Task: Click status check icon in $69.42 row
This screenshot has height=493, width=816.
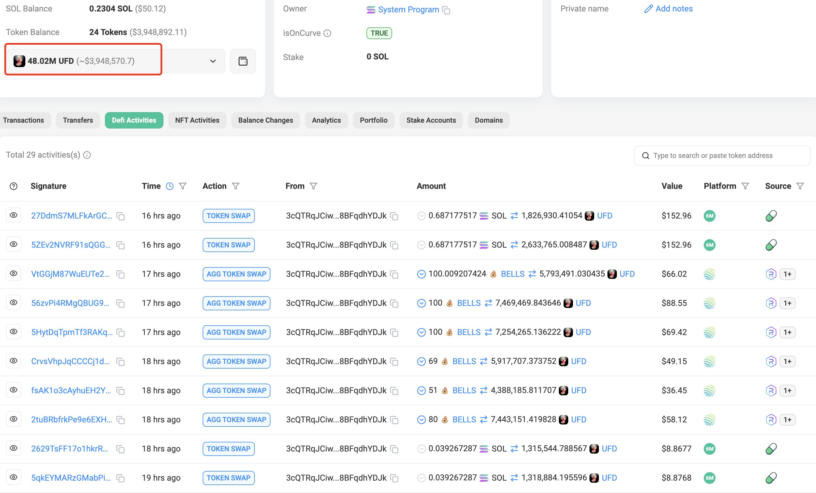Action: [421, 332]
